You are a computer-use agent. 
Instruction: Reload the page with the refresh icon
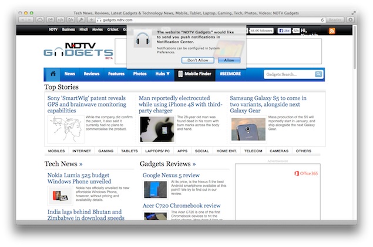point(322,20)
